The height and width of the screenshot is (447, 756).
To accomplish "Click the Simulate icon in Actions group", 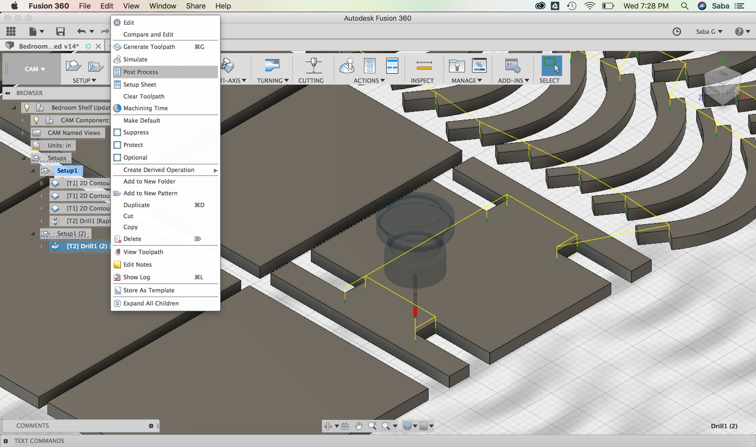I will [347, 66].
